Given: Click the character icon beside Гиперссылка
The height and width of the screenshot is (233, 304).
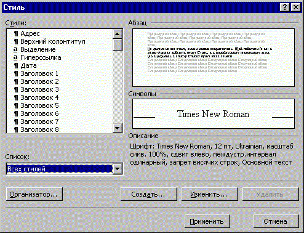Looking at the screenshot, I should [x=15, y=58].
